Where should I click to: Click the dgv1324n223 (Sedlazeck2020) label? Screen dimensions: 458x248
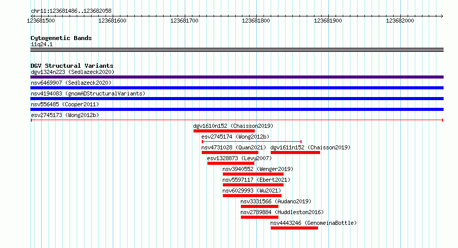(73, 72)
